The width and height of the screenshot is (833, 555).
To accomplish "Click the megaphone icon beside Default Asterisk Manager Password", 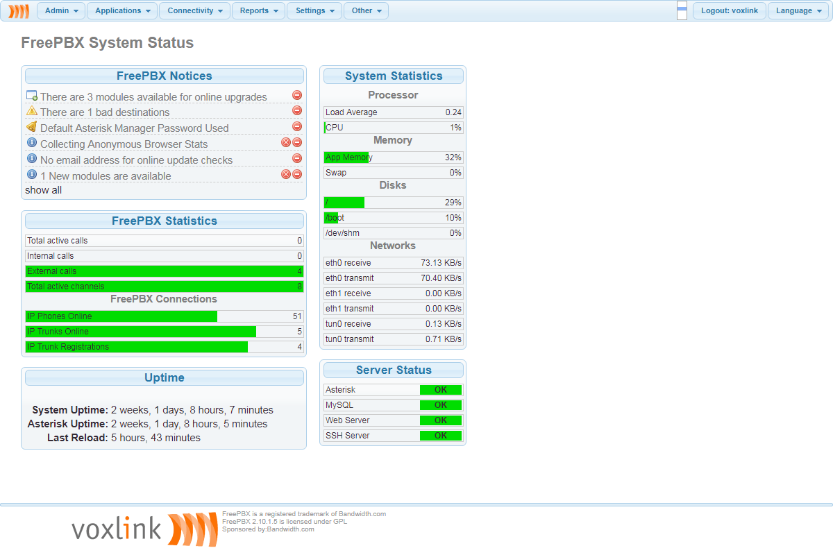I will tap(31, 127).
